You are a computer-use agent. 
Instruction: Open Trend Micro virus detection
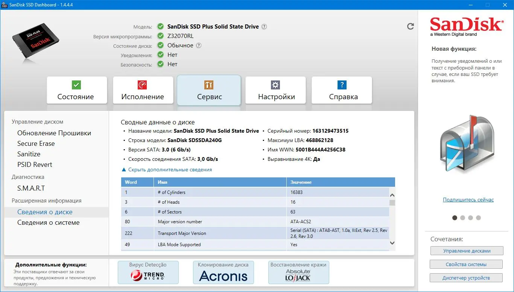click(148, 272)
